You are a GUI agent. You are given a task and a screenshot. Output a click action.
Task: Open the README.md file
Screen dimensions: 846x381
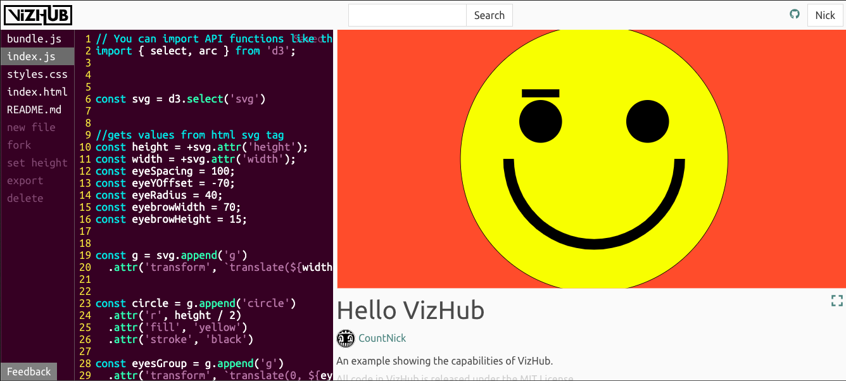(x=34, y=109)
